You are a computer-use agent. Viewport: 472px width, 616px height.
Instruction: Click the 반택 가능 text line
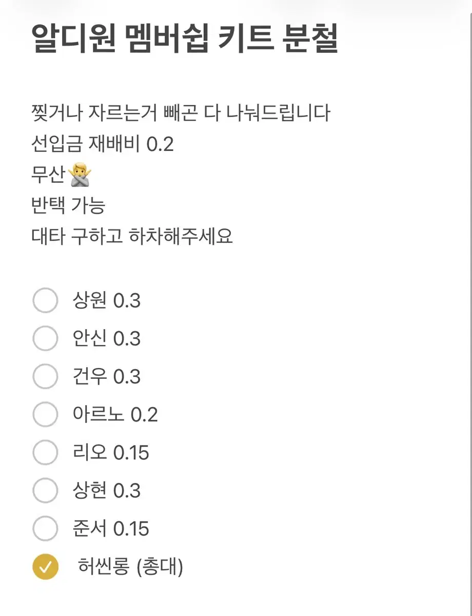(68, 206)
